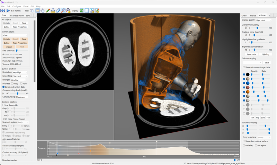
Task: Open the Smoothing Standard dropdown
Action: point(20,76)
